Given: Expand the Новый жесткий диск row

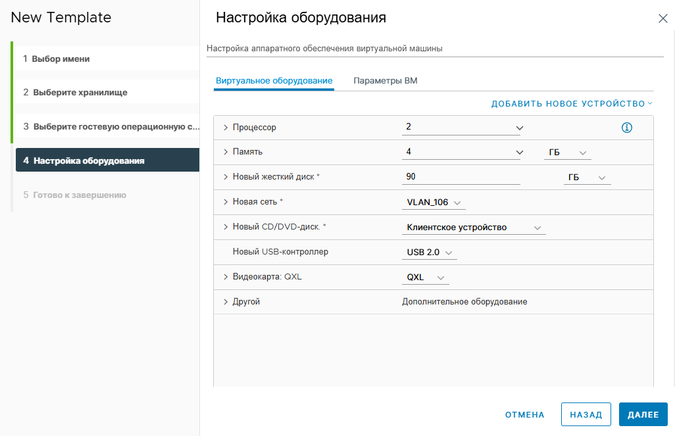Looking at the screenshot, I should tap(226, 177).
